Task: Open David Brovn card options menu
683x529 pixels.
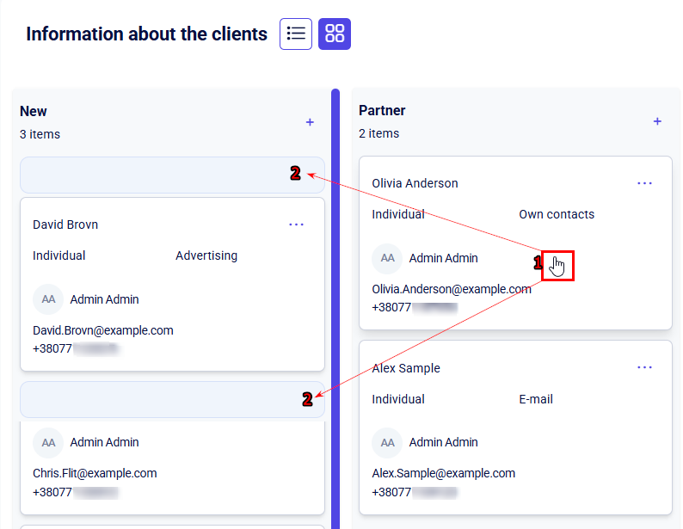Action: pyautogui.click(x=297, y=225)
